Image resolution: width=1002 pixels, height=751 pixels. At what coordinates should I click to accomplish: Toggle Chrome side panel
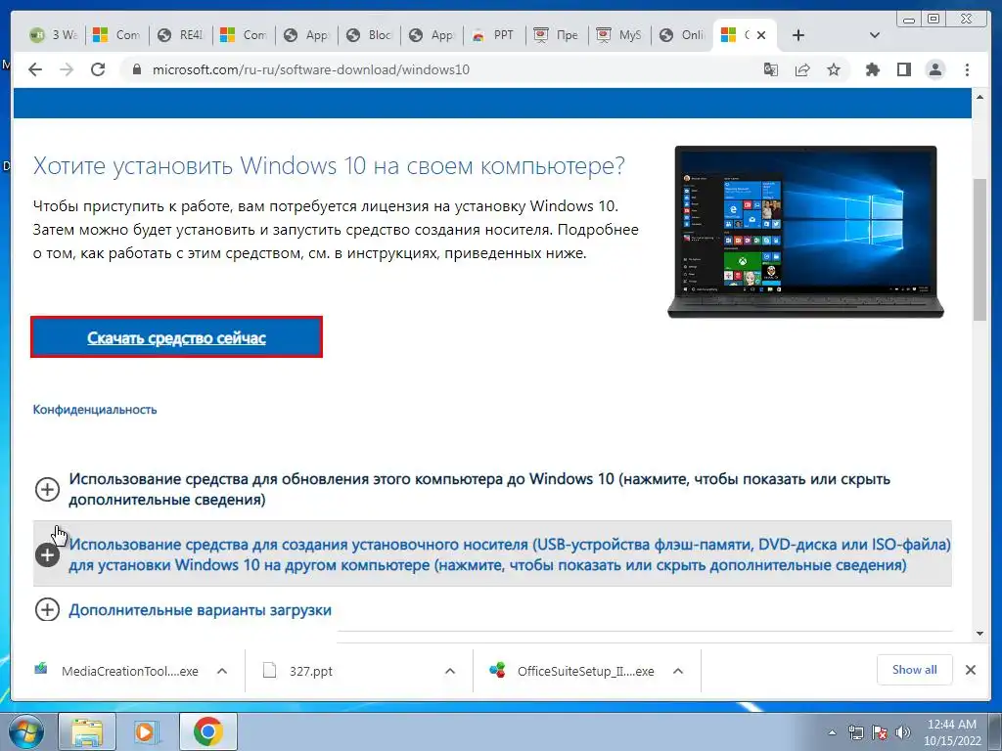903,69
